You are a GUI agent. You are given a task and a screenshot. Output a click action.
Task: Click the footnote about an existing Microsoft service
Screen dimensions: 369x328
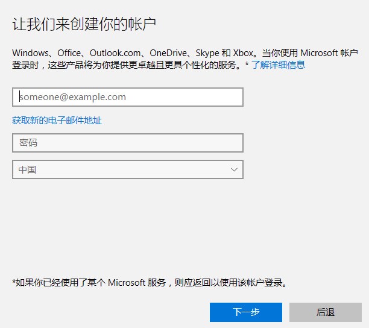150,282
